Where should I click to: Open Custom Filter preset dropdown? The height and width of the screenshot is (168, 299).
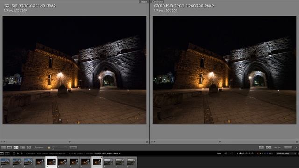[x=286, y=154]
